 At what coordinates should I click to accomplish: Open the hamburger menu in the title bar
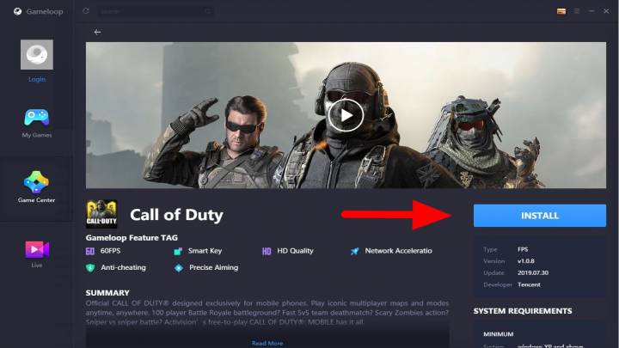coord(578,11)
